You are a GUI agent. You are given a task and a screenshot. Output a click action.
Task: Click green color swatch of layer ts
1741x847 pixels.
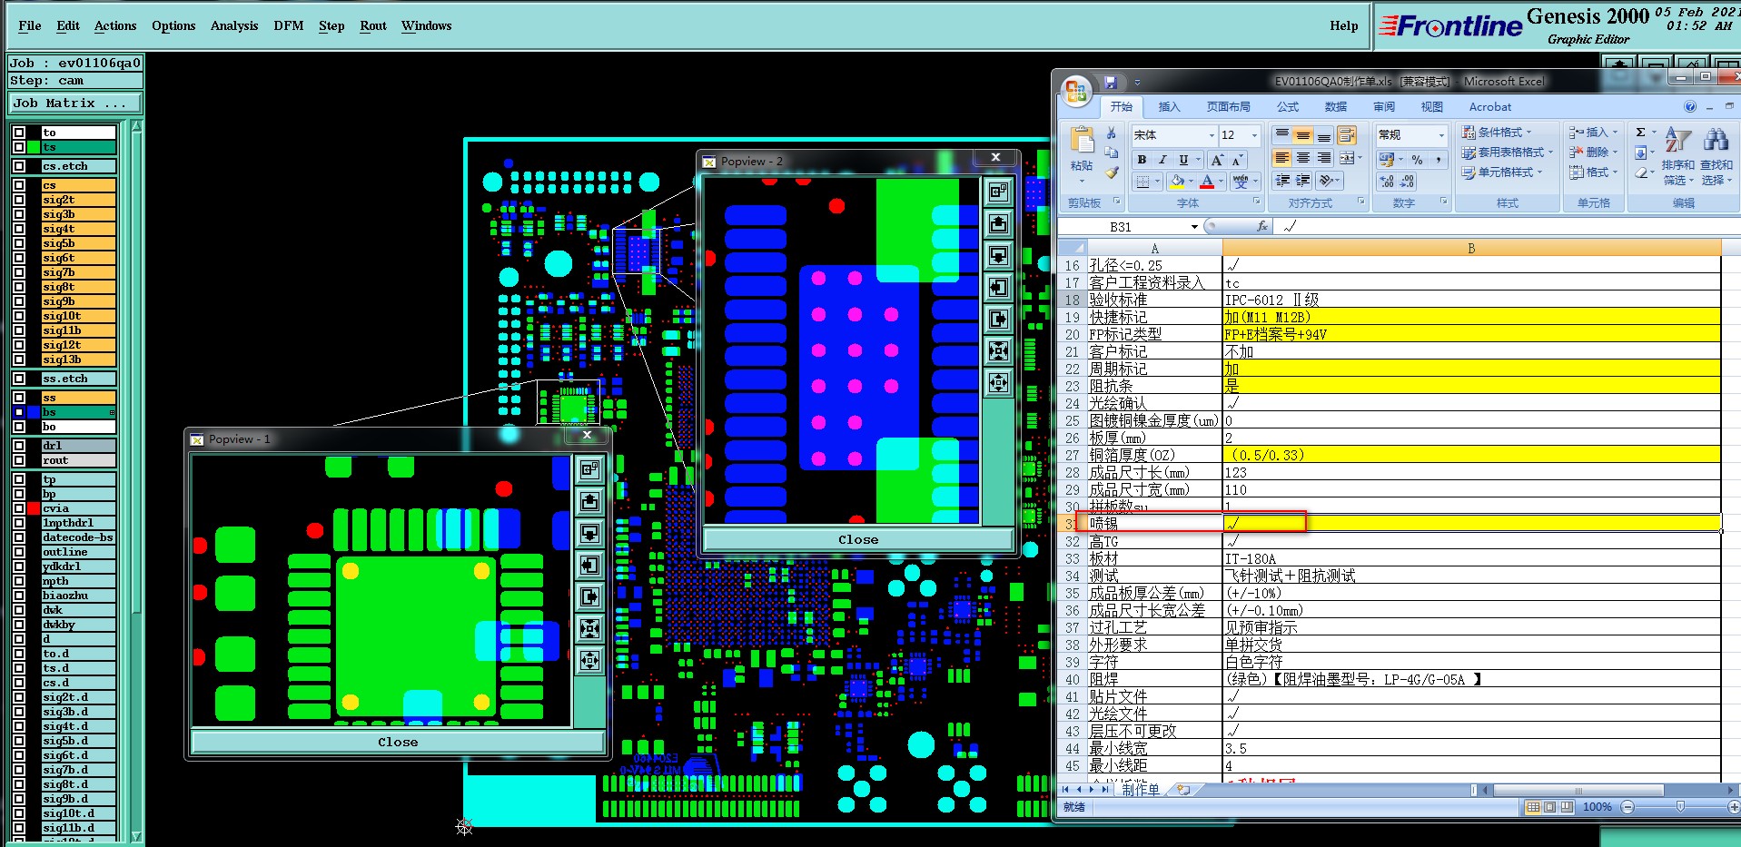pos(35,147)
